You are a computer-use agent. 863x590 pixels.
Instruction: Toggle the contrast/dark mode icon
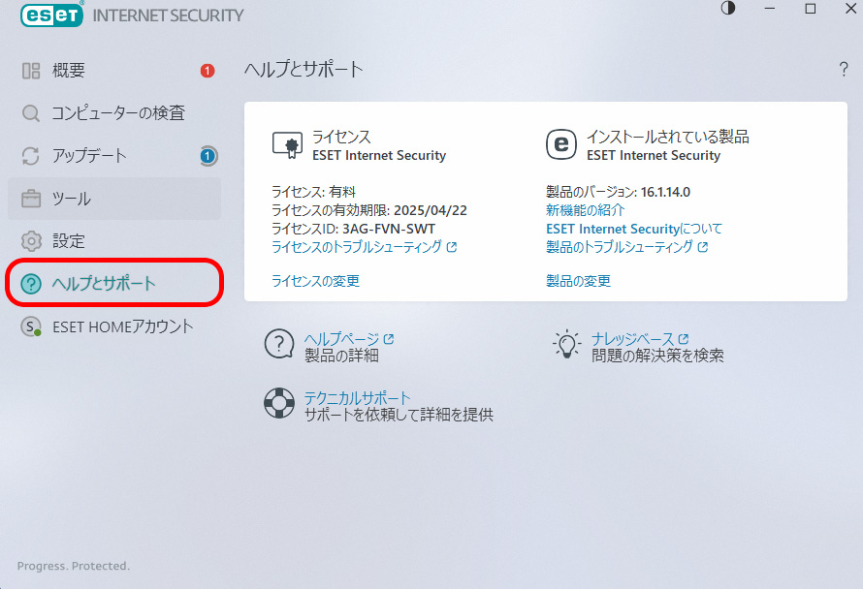728,9
